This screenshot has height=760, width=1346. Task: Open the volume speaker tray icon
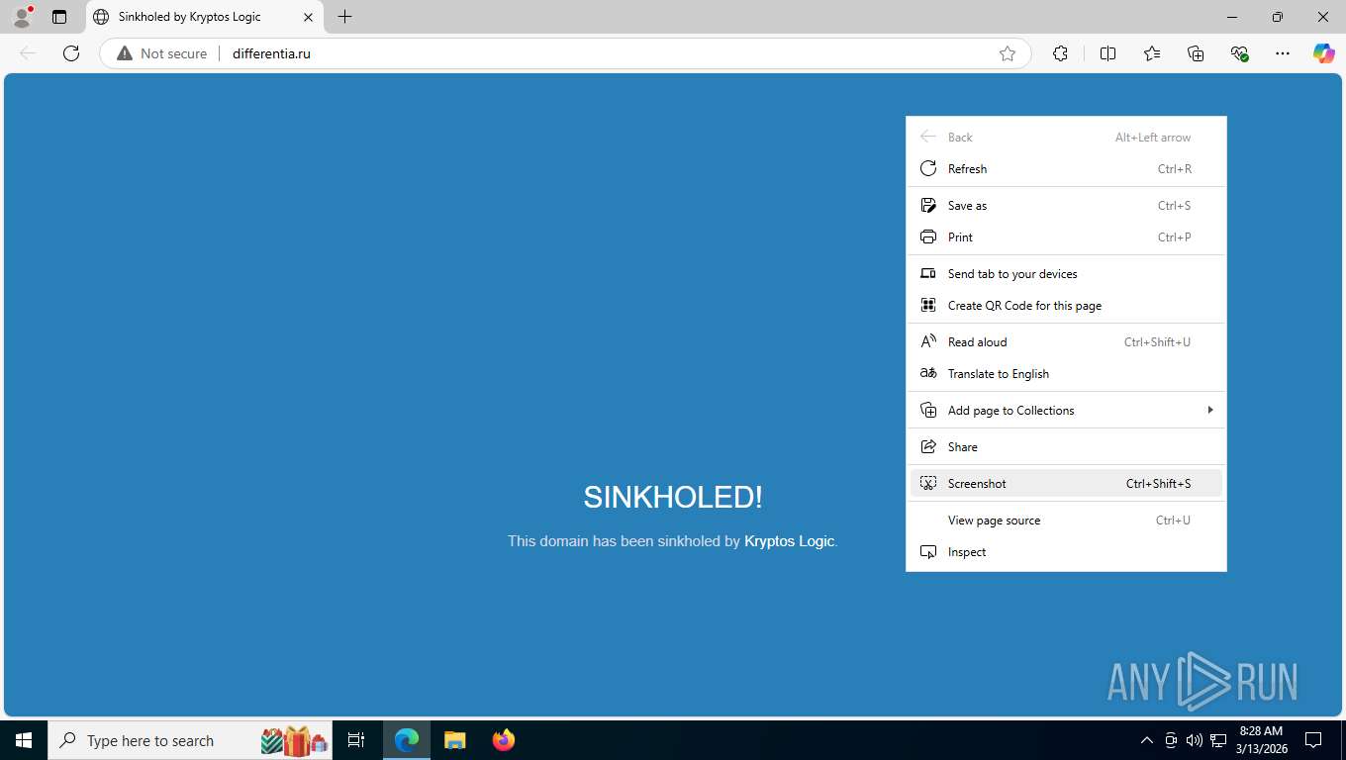pyautogui.click(x=1194, y=740)
